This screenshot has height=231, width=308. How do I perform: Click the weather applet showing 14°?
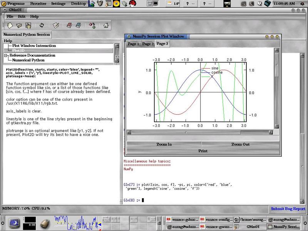coord(173,3)
